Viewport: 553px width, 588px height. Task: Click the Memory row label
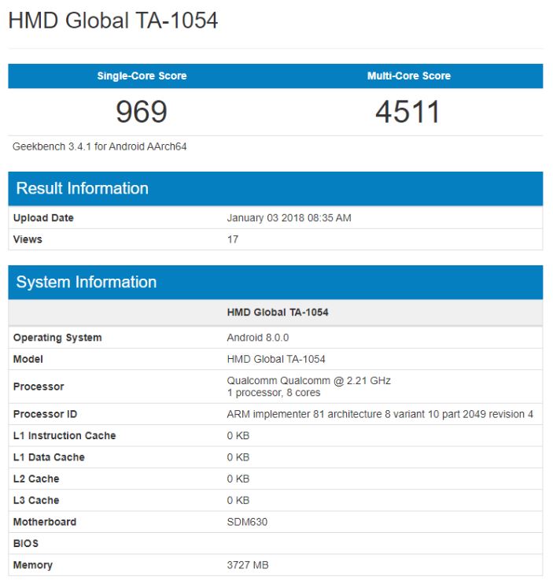pos(32,565)
